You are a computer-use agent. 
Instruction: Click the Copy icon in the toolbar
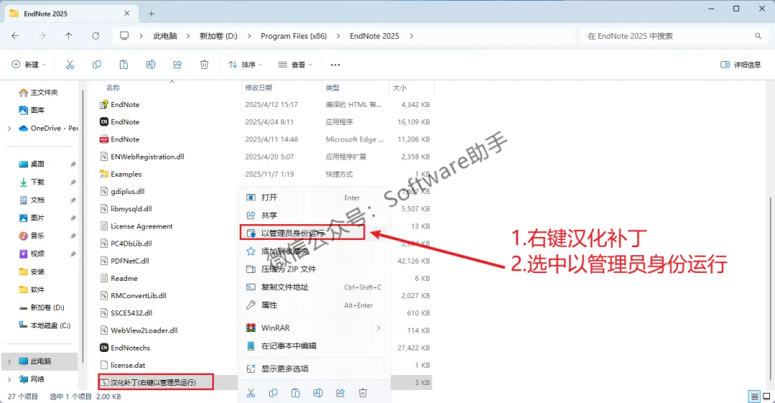tap(96, 65)
